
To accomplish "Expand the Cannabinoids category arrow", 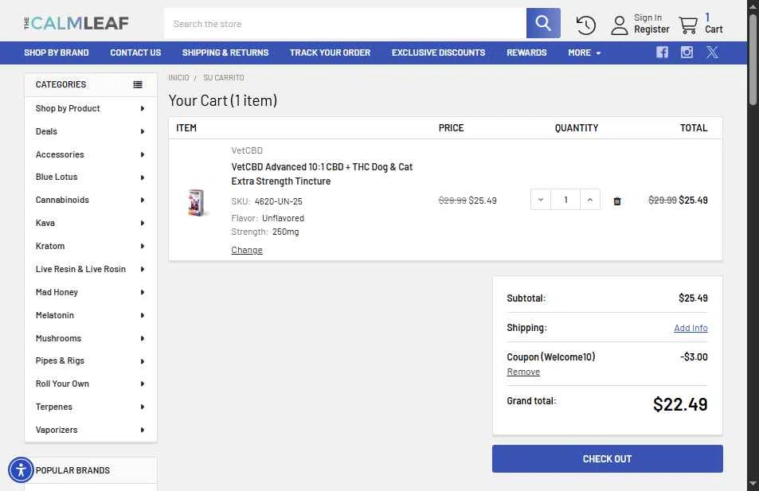I will pyautogui.click(x=143, y=201).
